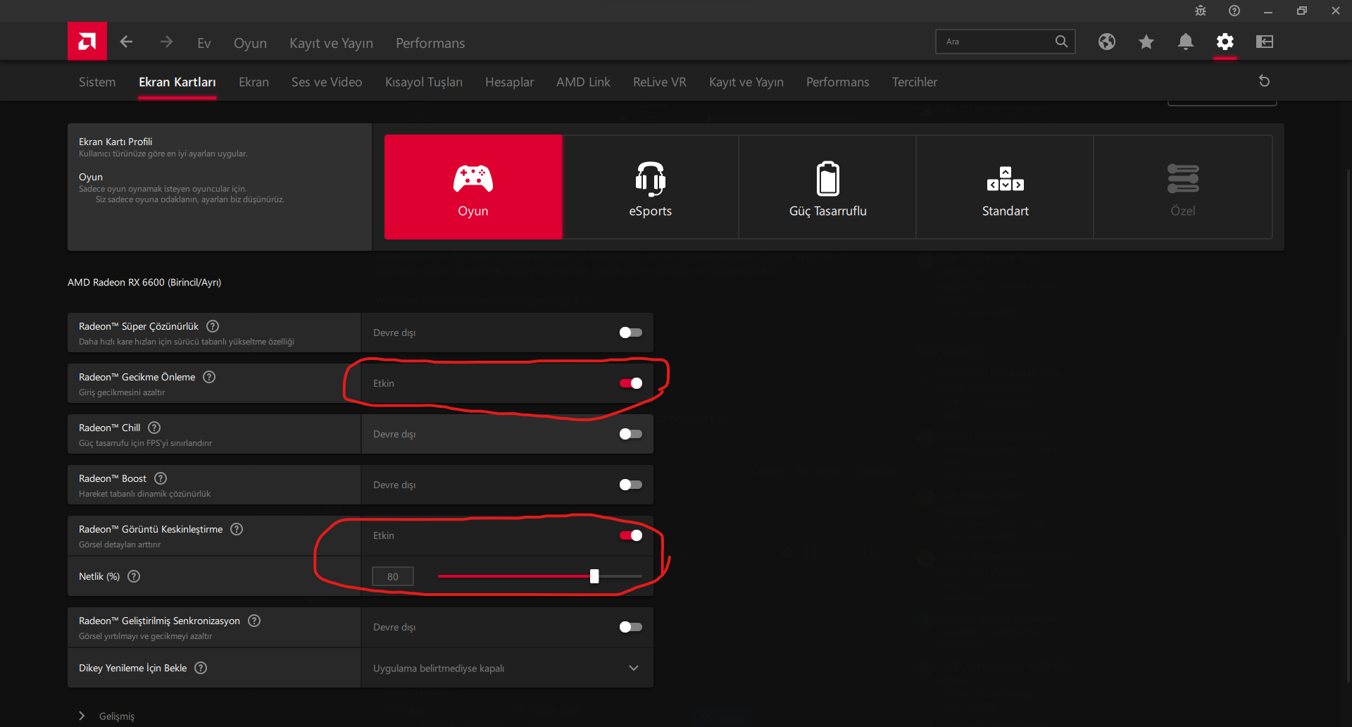This screenshot has height=727, width=1352.
Task: Enable Radeon Süper Çözünürlük toggle
Action: tap(631, 333)
